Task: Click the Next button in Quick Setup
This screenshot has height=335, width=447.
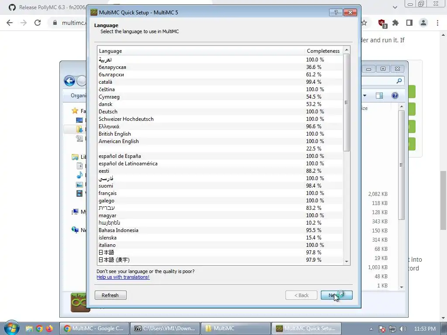Action: click(x=337, y=295)
